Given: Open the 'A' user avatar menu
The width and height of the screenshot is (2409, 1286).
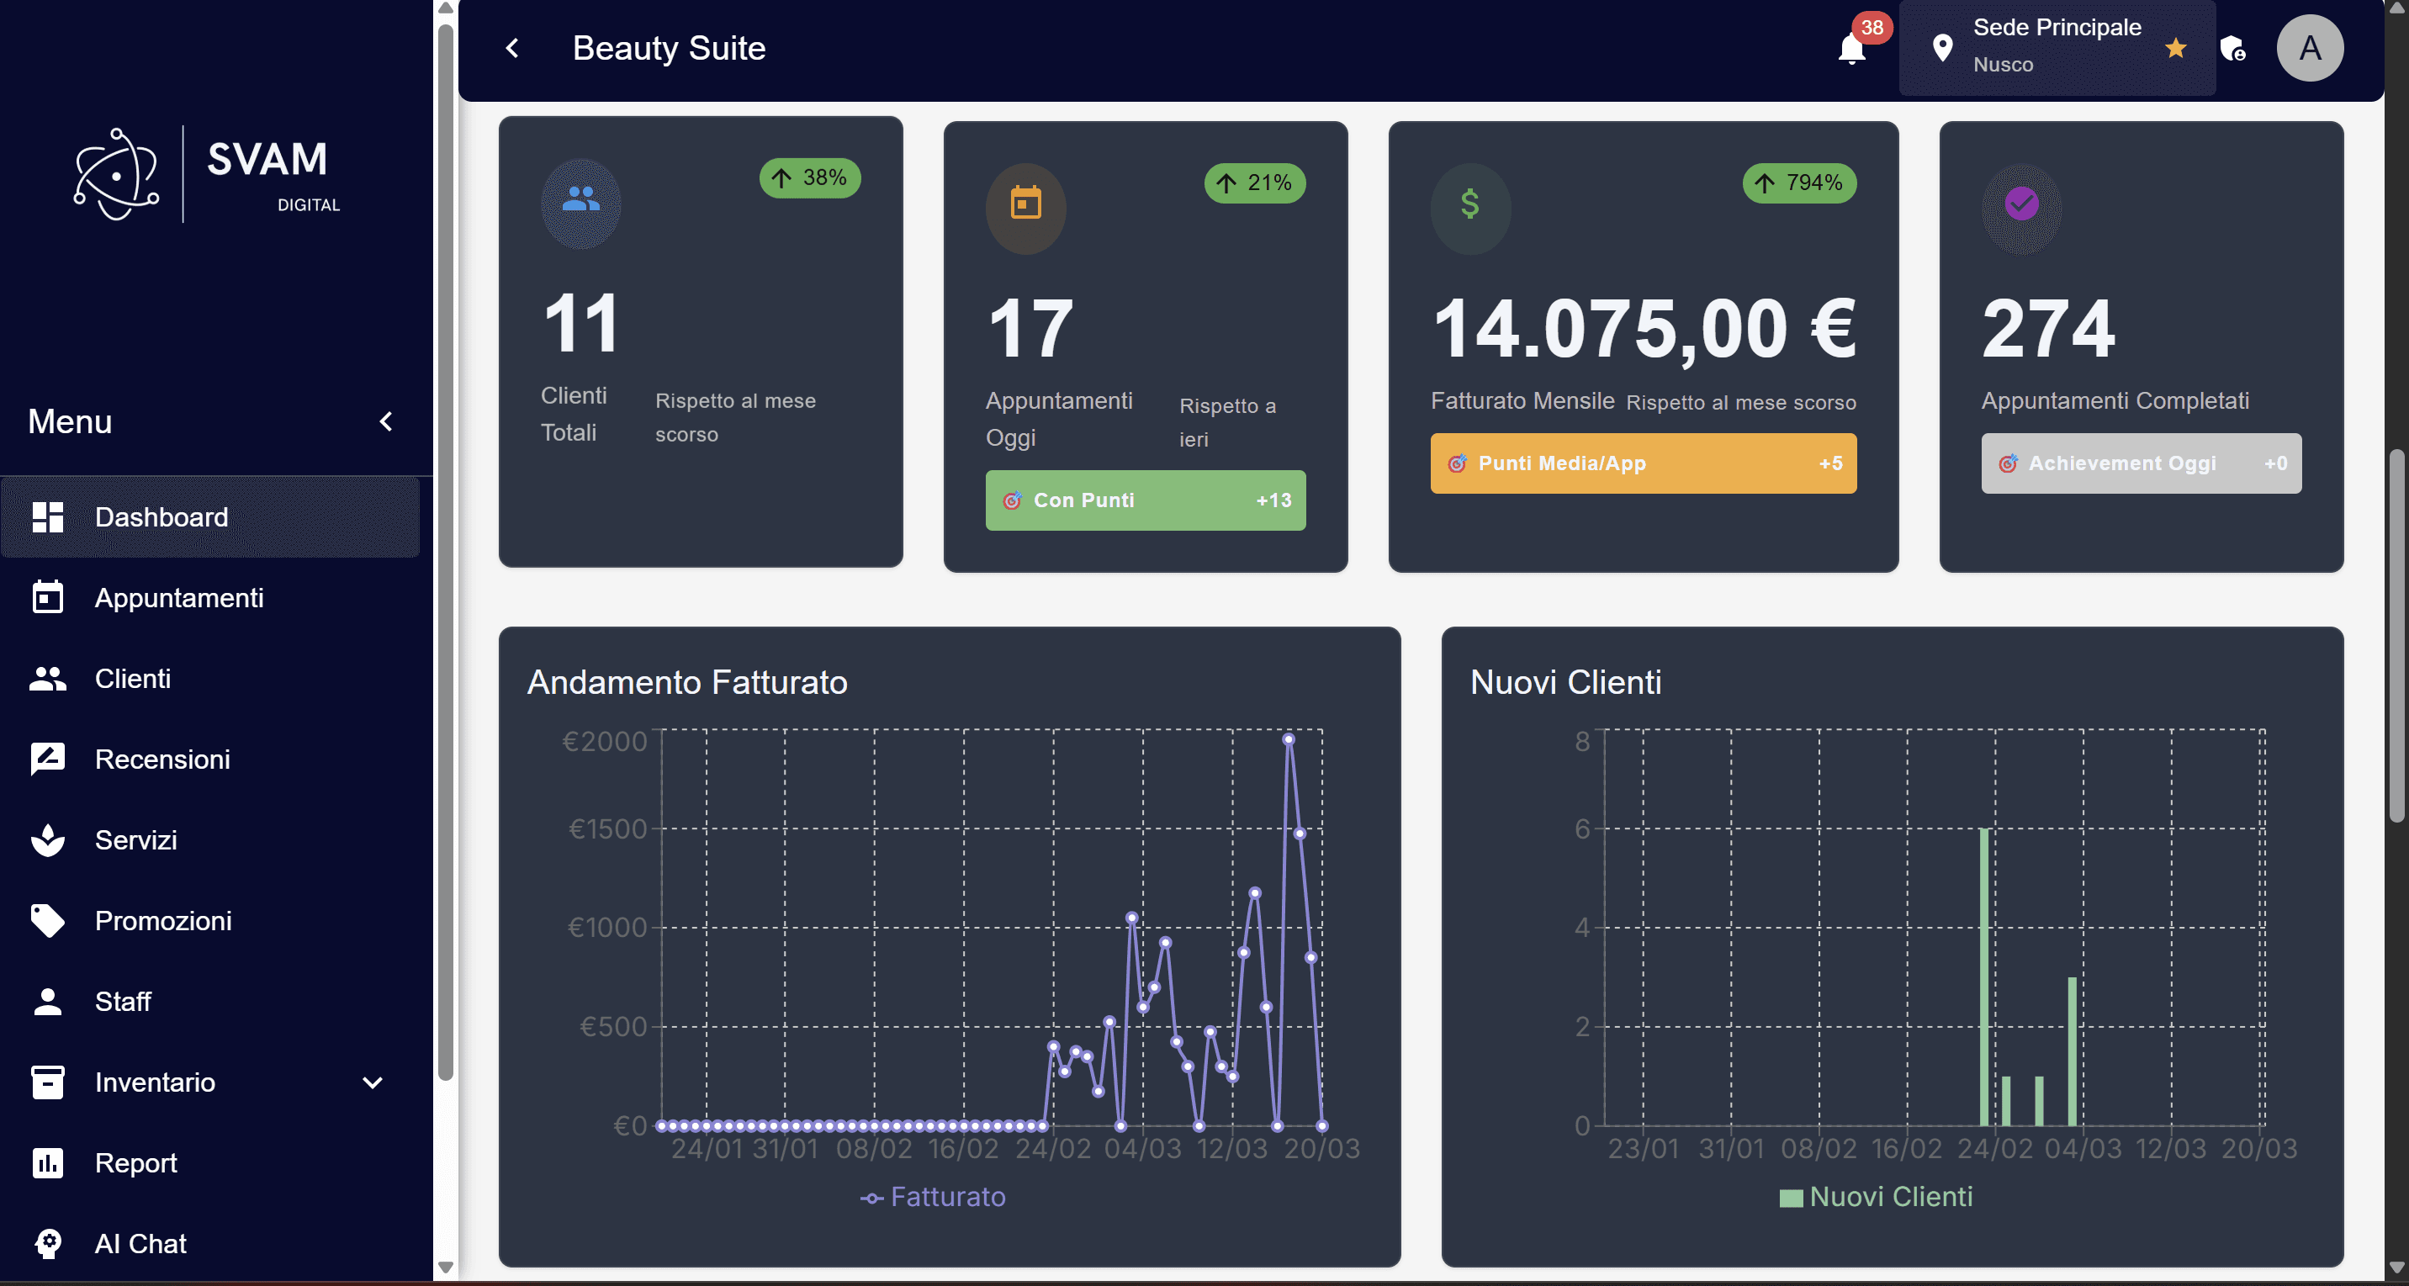Looking at the screenshot, I should coord(2310,47).
